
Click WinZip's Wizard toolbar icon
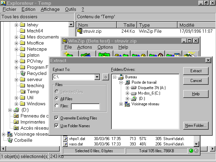click(x=190, y=54)
